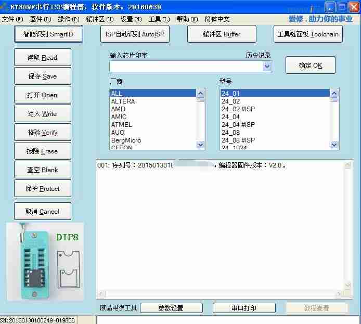Click the 串口打印 serial print button
The height and width of the screenshot is (324, 361).
(x=243, y=308)
